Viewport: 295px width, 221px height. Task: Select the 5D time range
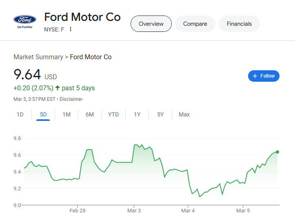point(43,114)
